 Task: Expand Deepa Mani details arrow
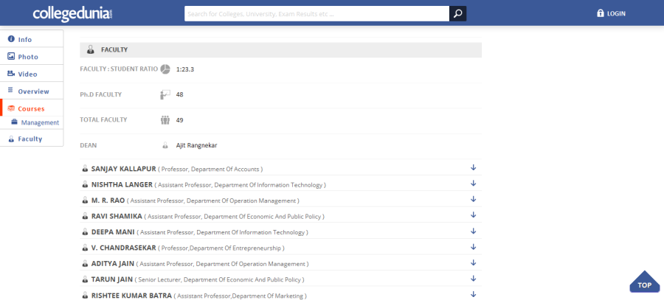click(474, 231)
